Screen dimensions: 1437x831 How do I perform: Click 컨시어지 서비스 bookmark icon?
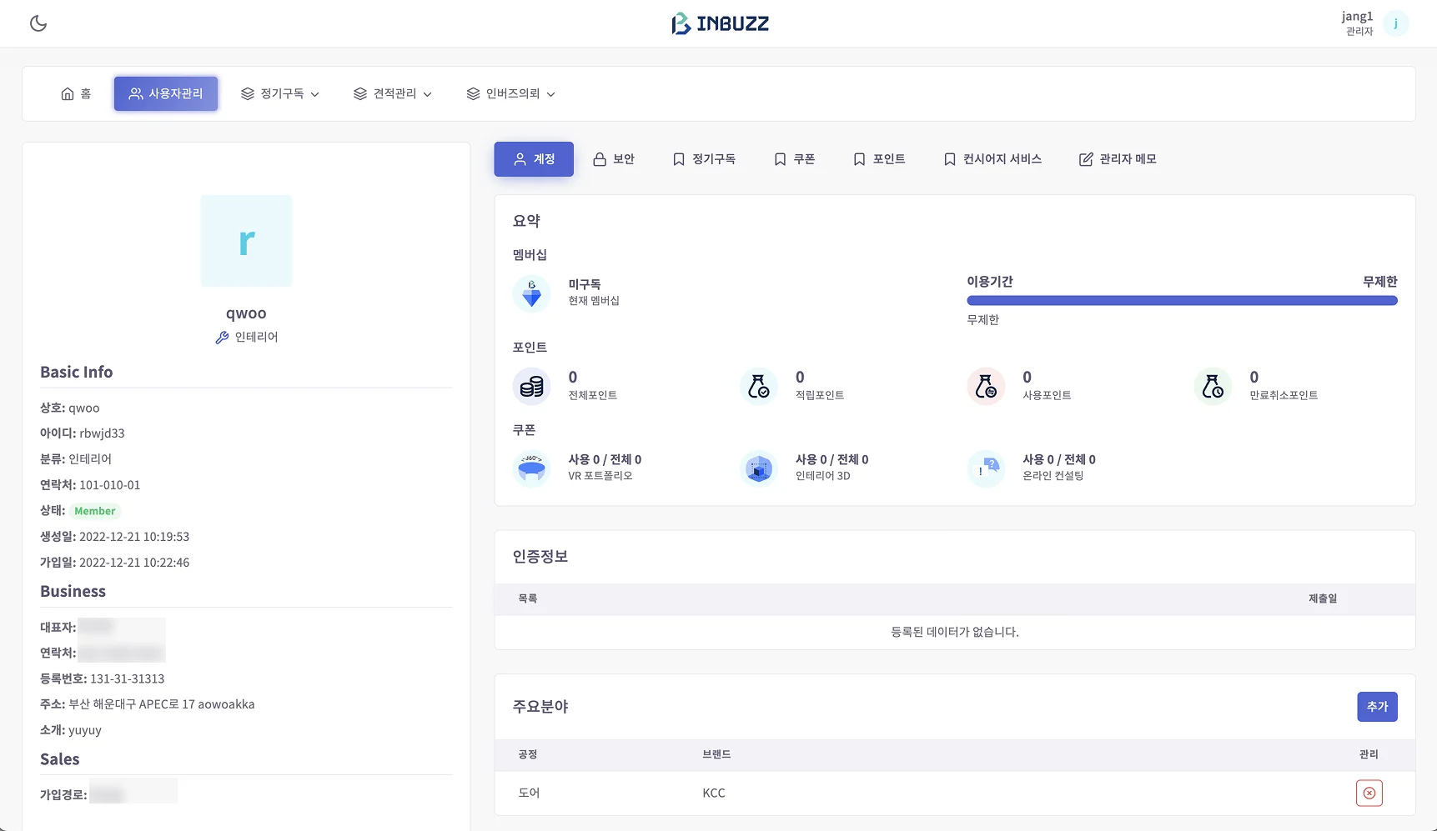(950, 159)
